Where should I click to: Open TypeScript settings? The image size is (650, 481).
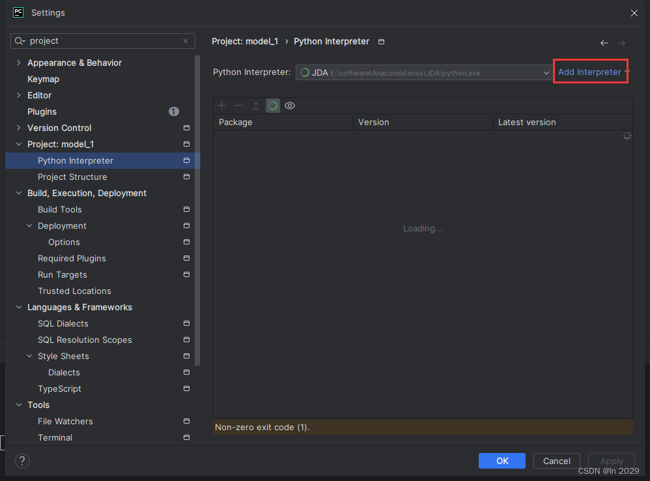pyautogui.click(x=59, y=388)
